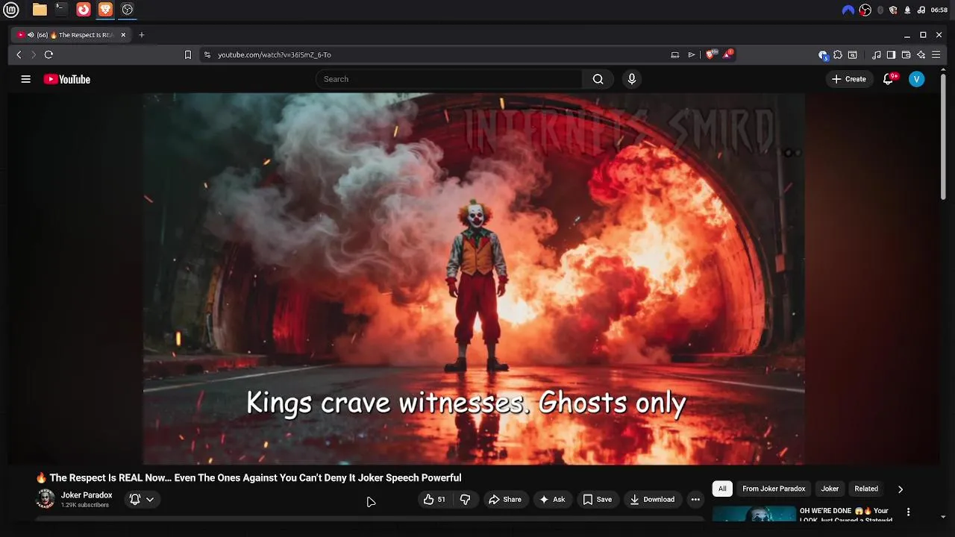Image resolution: width=955 pixels, height=537 pixels.
Task: Open the account avatar menu
Action: pos(917,79)
